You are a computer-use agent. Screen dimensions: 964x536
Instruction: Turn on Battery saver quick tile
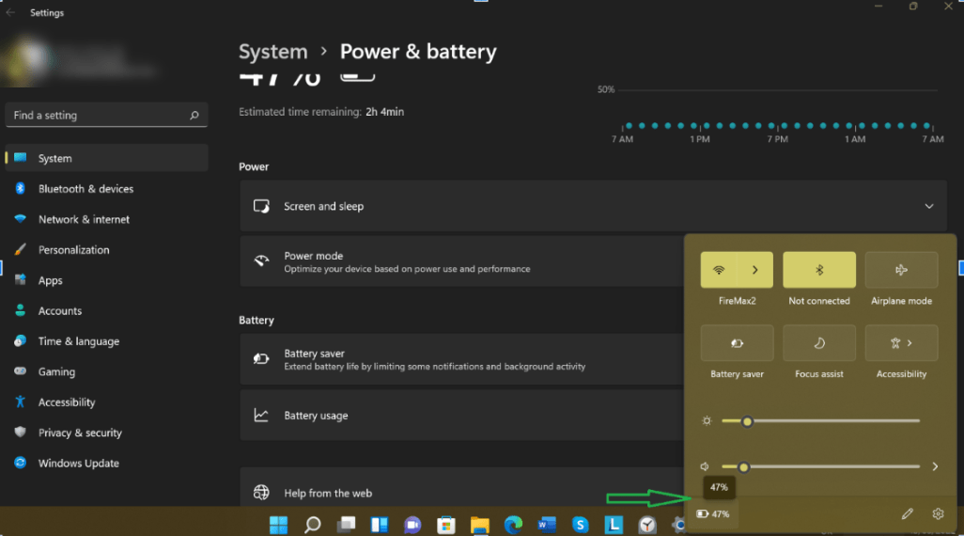coord(737,343)
